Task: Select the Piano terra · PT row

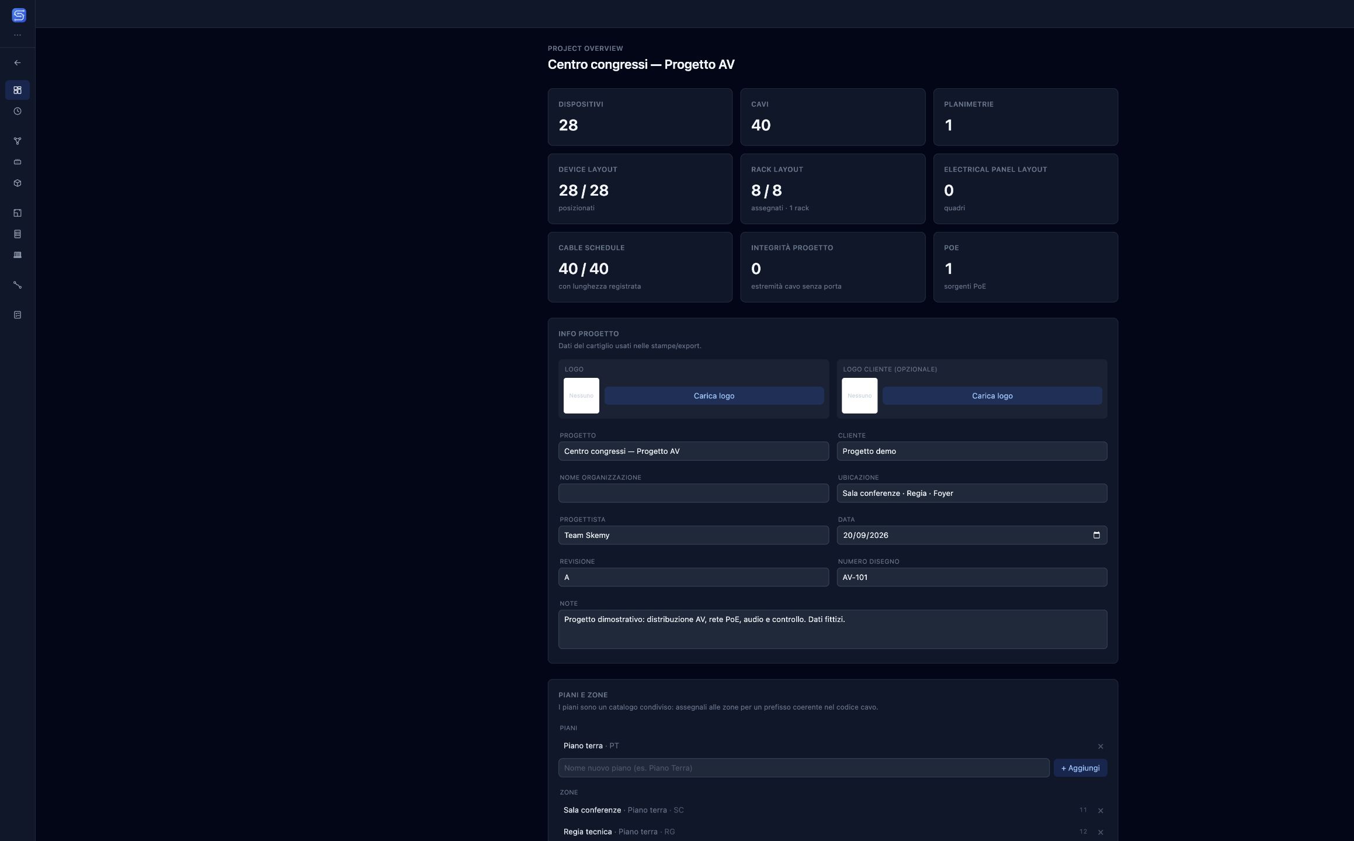Action: tap(832, 746)
